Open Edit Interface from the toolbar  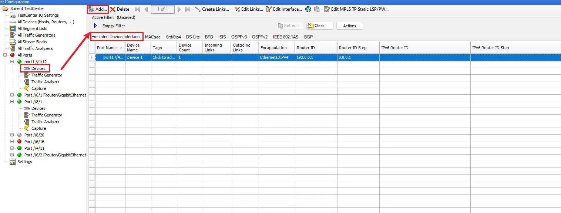(x=284, y=9)
